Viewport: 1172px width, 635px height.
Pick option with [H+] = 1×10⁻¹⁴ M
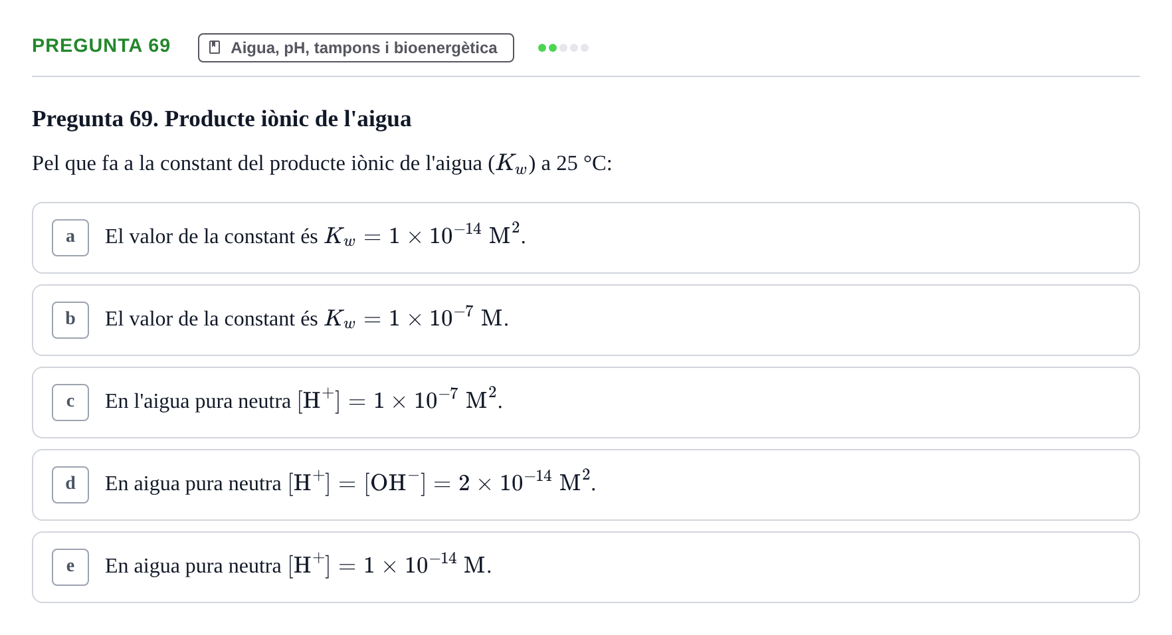586,567
